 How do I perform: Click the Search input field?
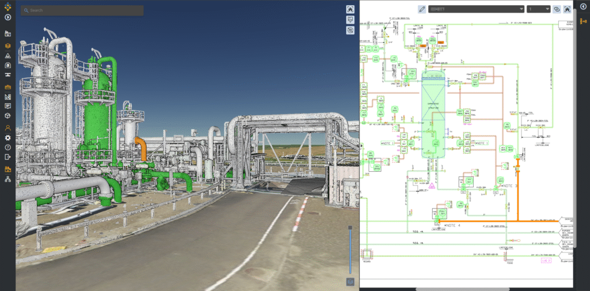click(82, 10)
